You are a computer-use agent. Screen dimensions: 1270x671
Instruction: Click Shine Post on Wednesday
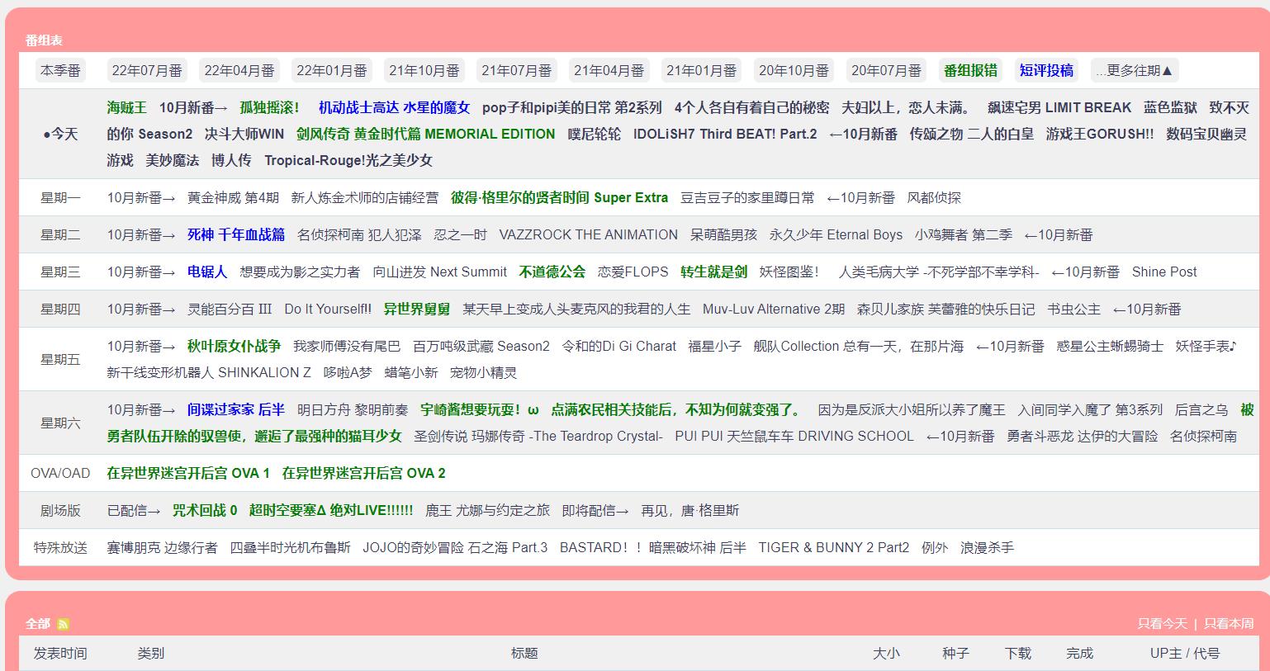[x=1164, y=272]
